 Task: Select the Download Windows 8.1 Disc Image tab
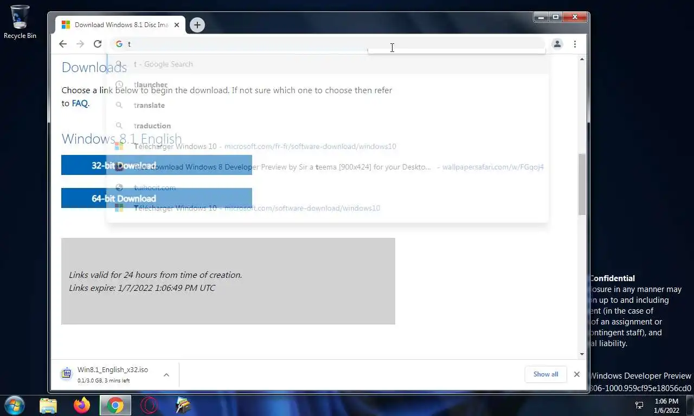(120, 25)
